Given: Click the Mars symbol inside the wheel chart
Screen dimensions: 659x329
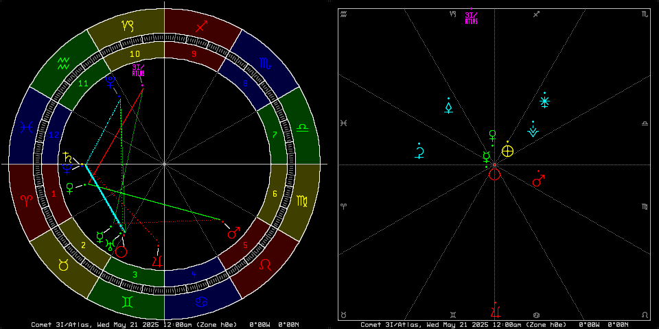Looking at the screenshot, I should [233, 233].
